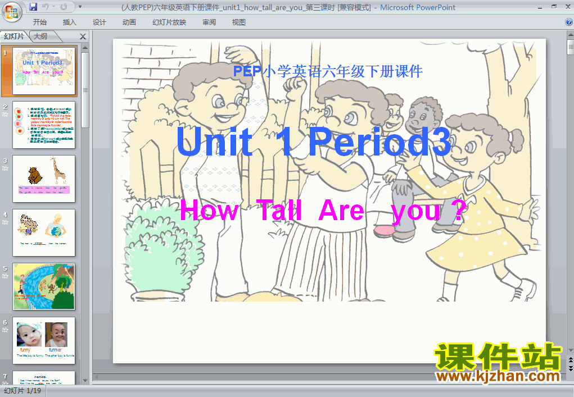The height and width of the screenshot is (397, 574).
Task: Select slide 2 thumbnail with text list
Action: [x=44, y=125]
